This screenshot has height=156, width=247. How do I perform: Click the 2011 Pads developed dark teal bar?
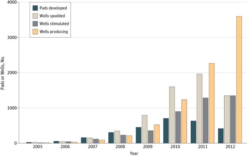tap(193, 132)
